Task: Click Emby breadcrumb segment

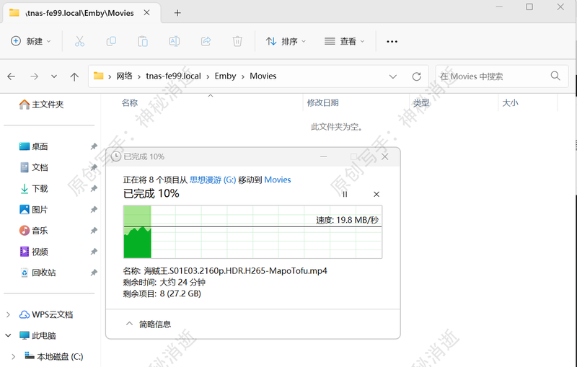Action: pyautogui.click(x=225, y=76)
